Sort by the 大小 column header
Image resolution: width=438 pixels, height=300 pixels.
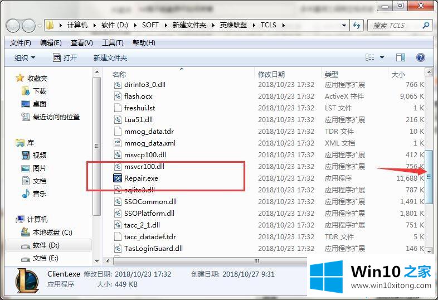click(x=398, y=74)
